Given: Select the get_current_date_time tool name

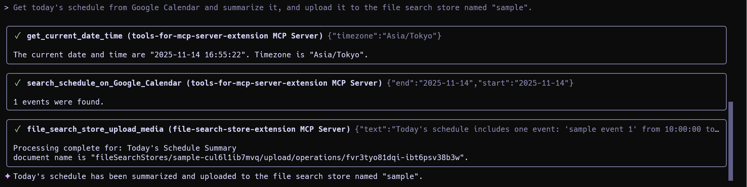Looking at the screenshot, I should point(75,36).
